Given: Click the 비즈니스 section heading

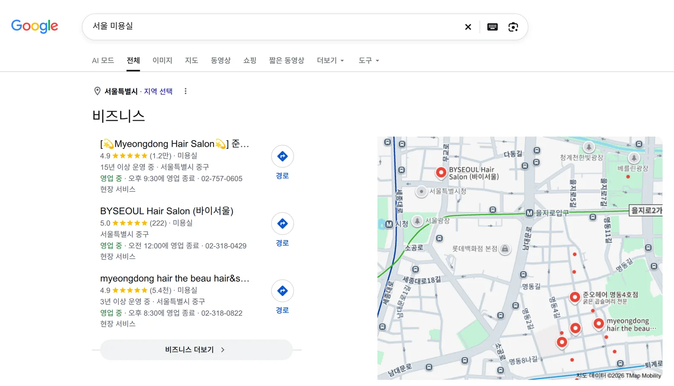Looking at the screenshot, I should tap(118, 116).
